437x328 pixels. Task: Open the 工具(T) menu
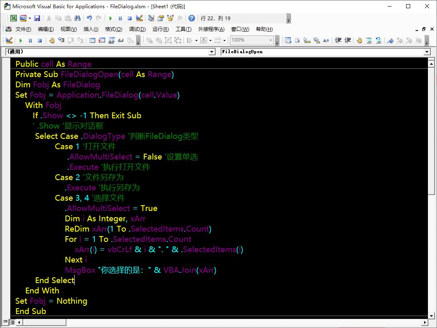tap(183, 29)
